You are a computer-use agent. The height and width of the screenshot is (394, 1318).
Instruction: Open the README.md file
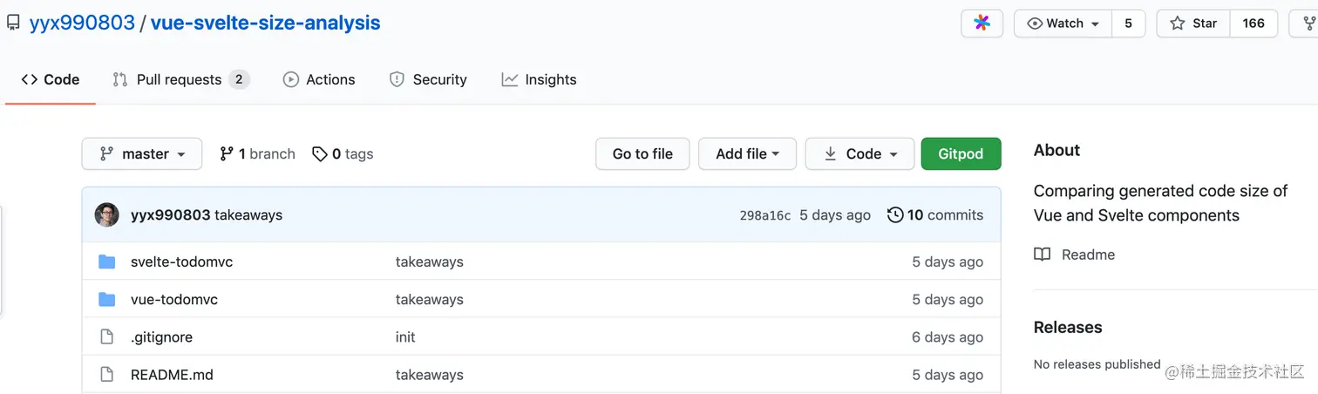pyautogui.click(x=172, y=375)
